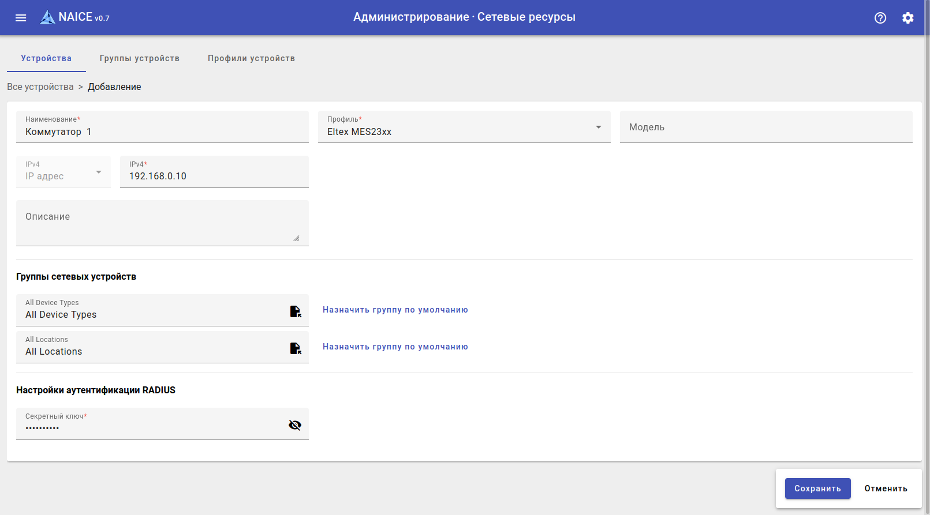The height and width of the screenshot is (515, 930).
Task: Open the settings gear icon
Action: pyautogui.click(x=907, y=17)
